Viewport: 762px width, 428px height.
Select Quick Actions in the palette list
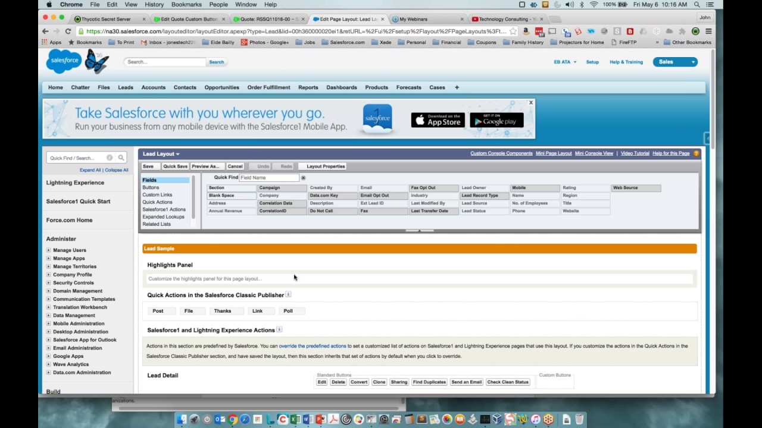(x=157, y=202)
